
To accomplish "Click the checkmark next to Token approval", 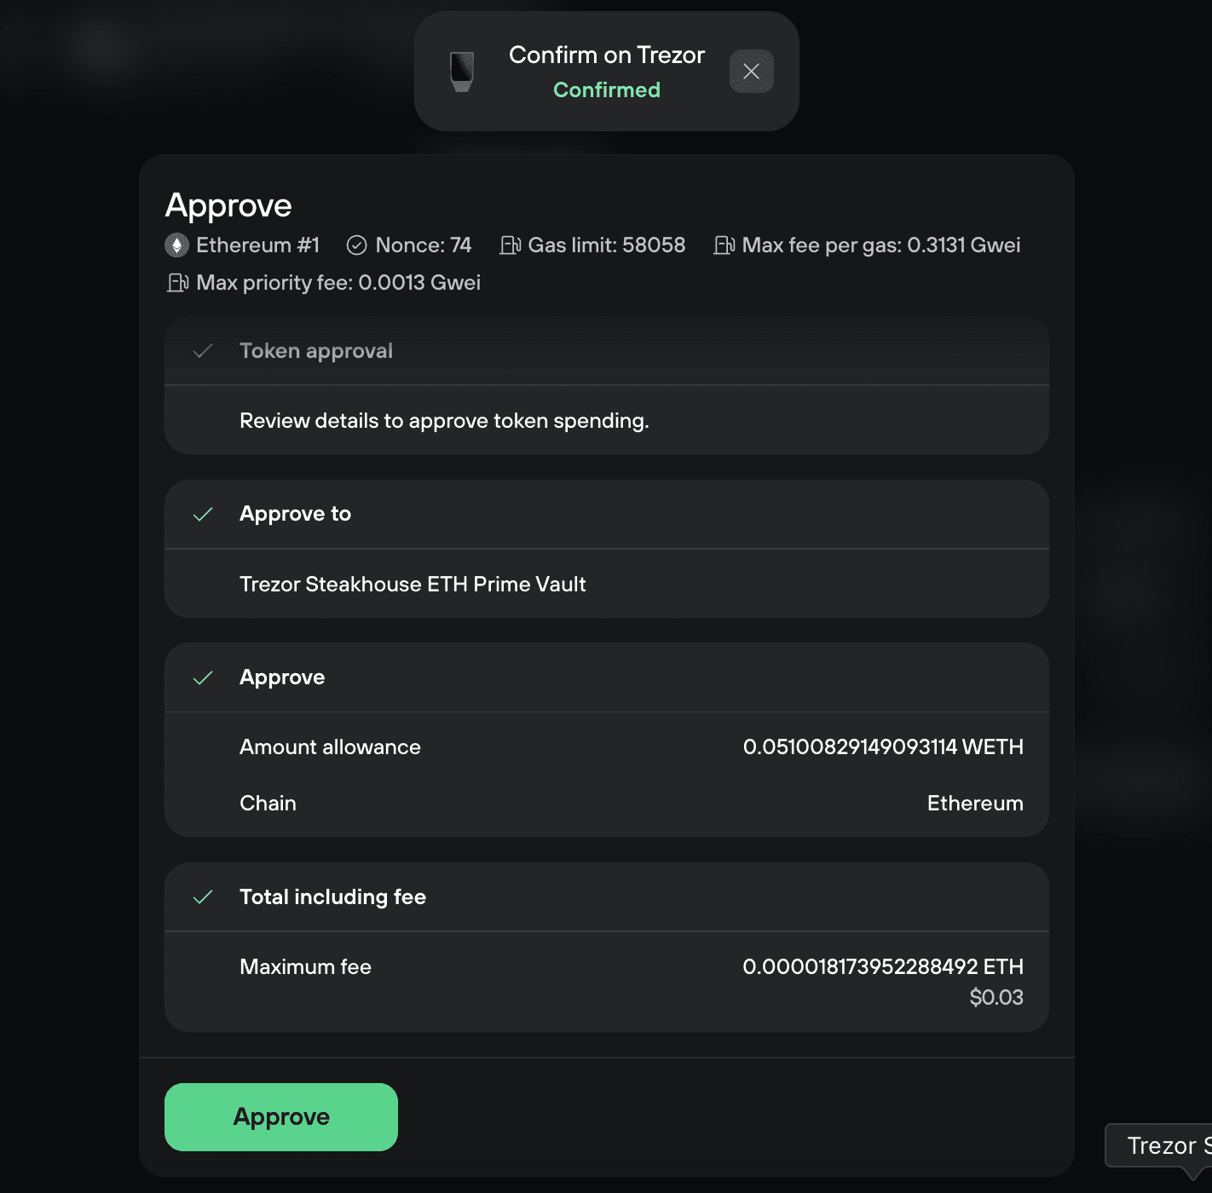I will [203, 351].
